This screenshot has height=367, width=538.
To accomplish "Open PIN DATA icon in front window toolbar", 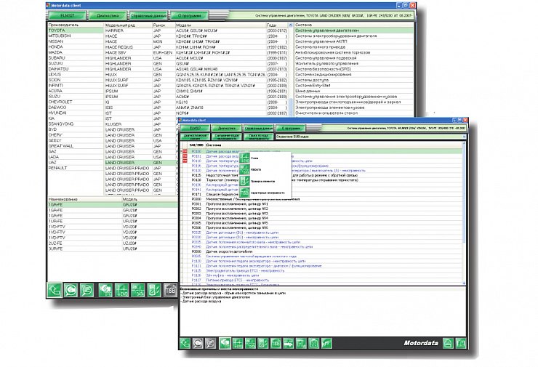I will point(250,343).
